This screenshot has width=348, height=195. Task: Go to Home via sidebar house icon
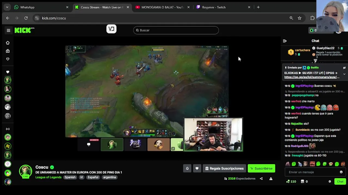point(8,43)
